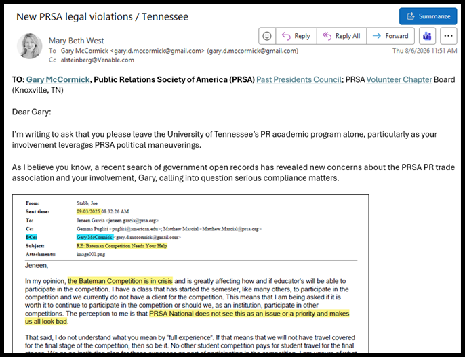The image size is (465, 357).
Task: Click the embedded email screenshot image
Action: click(190, 274)
